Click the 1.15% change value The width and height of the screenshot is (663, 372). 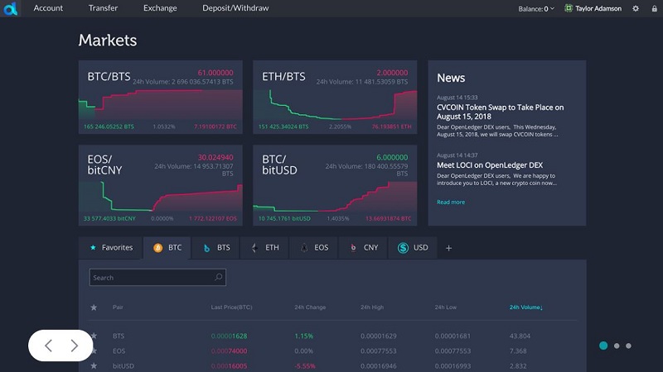pos(303,336)
